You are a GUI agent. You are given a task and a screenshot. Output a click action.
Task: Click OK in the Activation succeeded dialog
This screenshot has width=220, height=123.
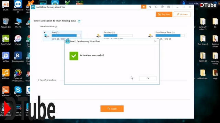click(x=148, y=78)
